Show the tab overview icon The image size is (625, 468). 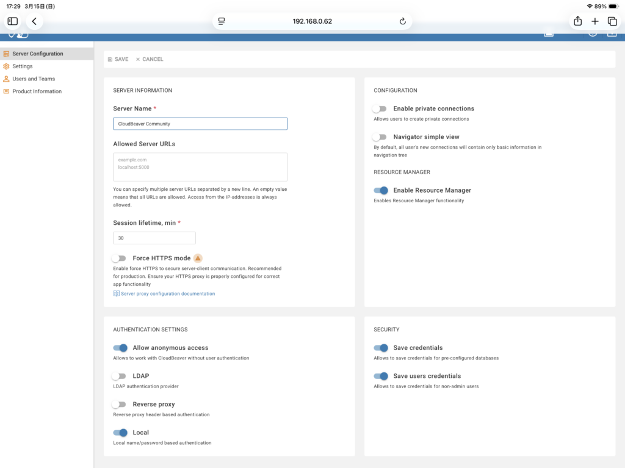point(612,21)
